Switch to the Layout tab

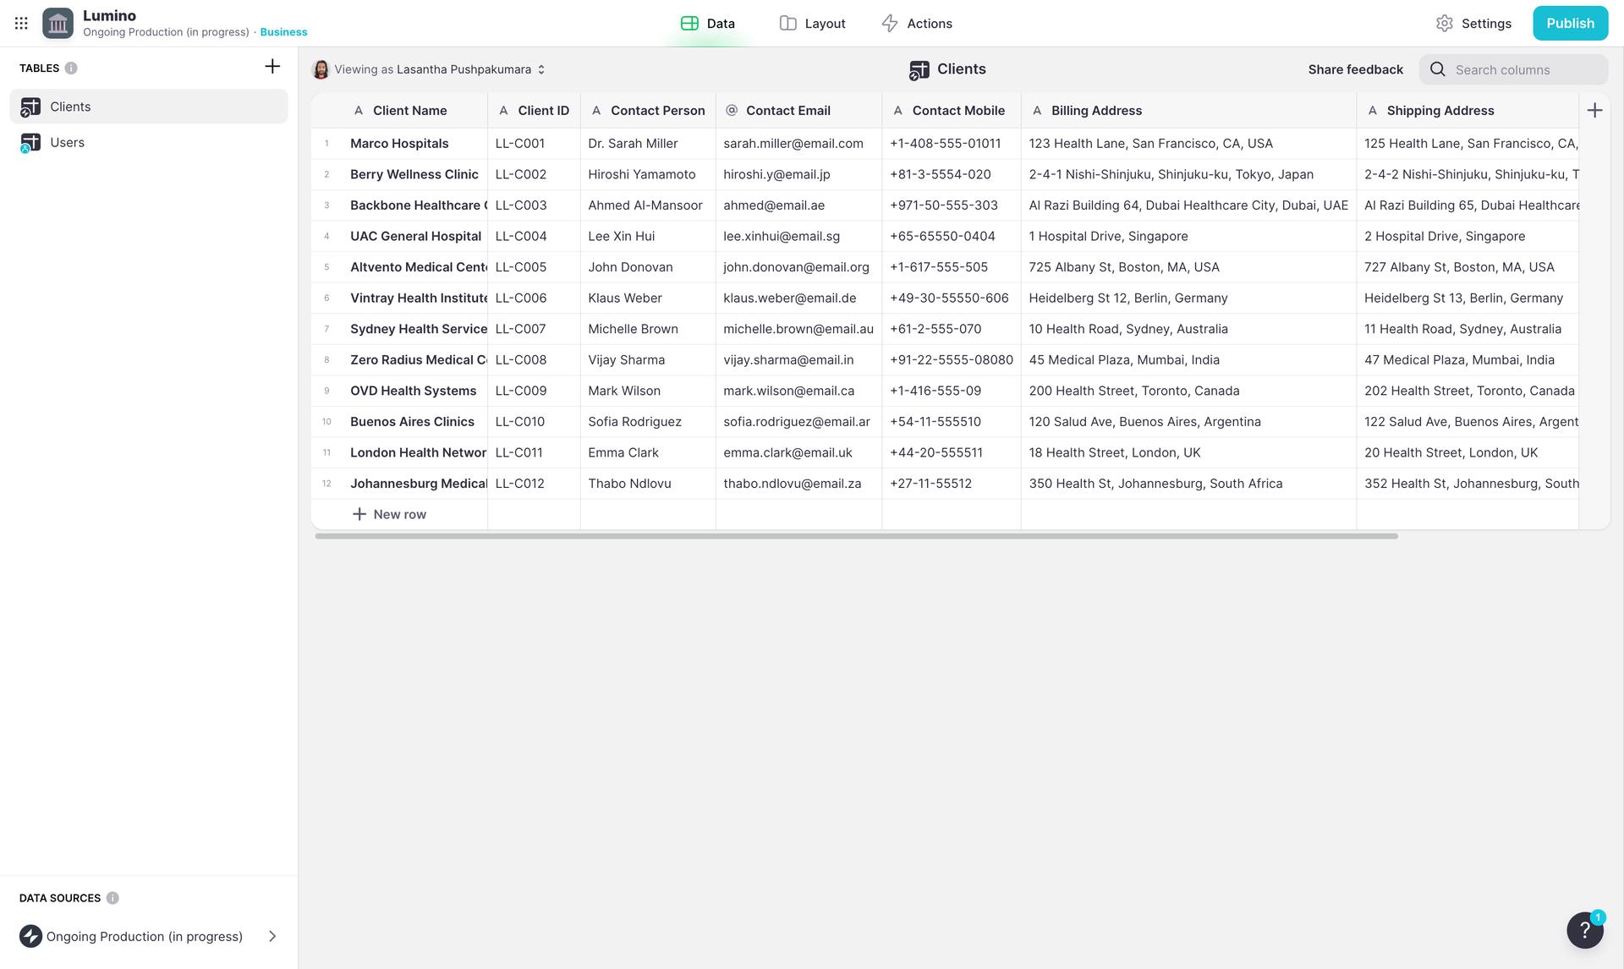pos(811,23)
